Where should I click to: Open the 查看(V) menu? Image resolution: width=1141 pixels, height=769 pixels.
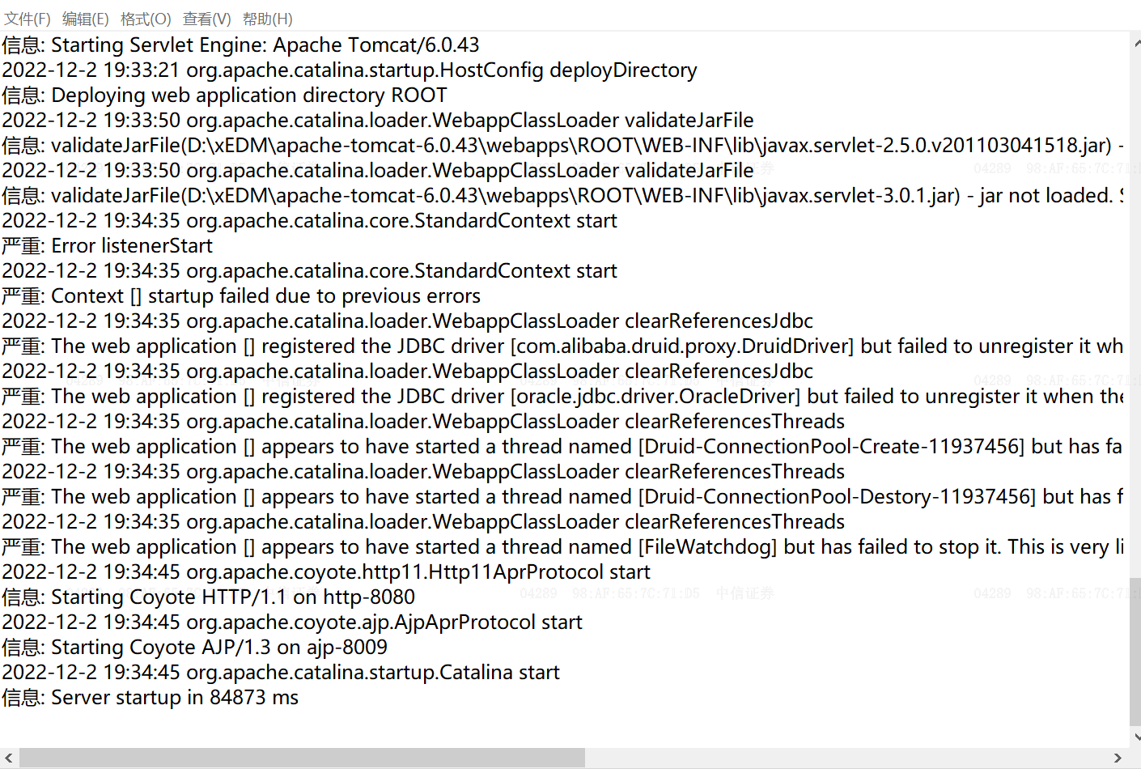(206, 19)
